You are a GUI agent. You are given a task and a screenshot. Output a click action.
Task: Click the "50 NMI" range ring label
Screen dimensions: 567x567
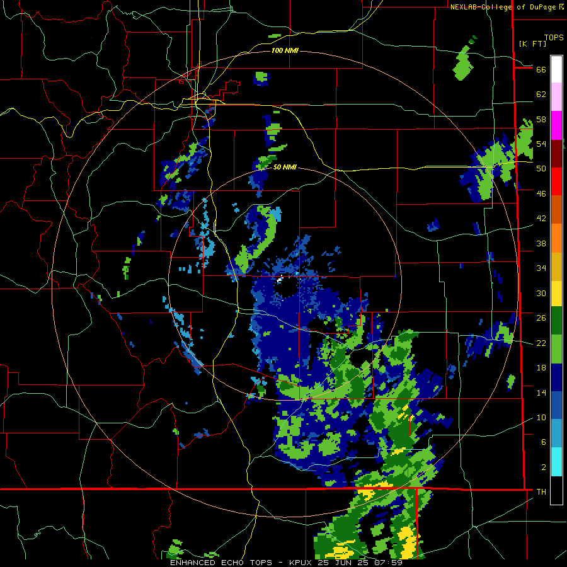(x=285, y=167)
